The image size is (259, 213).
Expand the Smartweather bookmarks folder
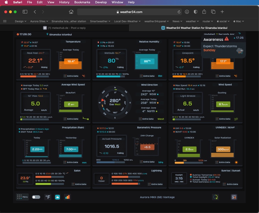(x=100, y=21)
